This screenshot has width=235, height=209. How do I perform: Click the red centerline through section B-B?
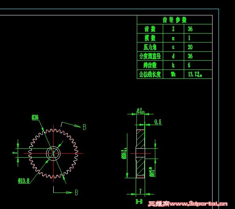[x=141, y=153]
